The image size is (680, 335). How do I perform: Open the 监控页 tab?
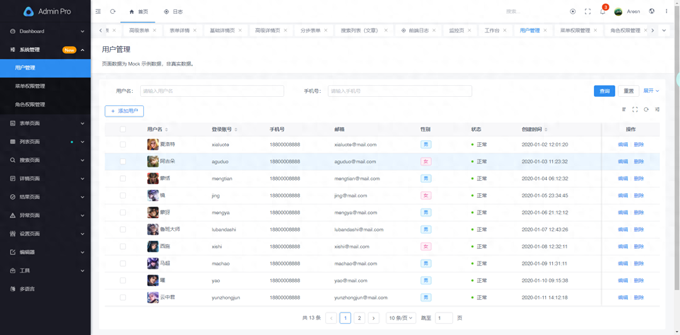[x=457, y=30]
